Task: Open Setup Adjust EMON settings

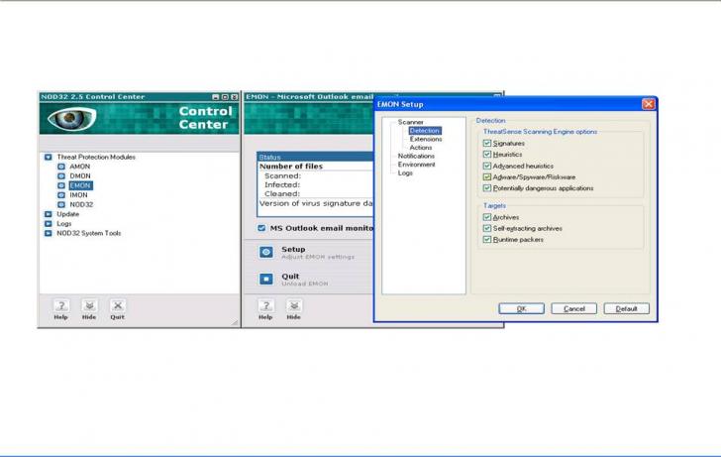Action: click(317, 253)
